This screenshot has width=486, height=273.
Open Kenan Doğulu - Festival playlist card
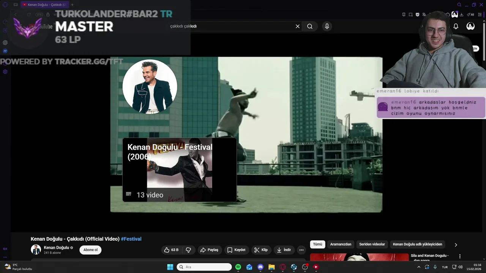pyautogui.click(x=180, y=169)
